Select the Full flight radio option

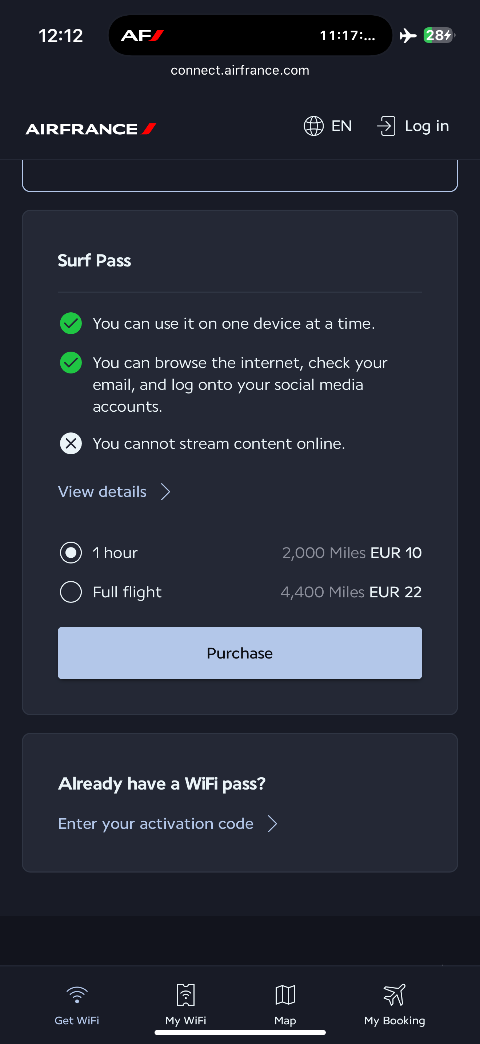click(71, 592)
